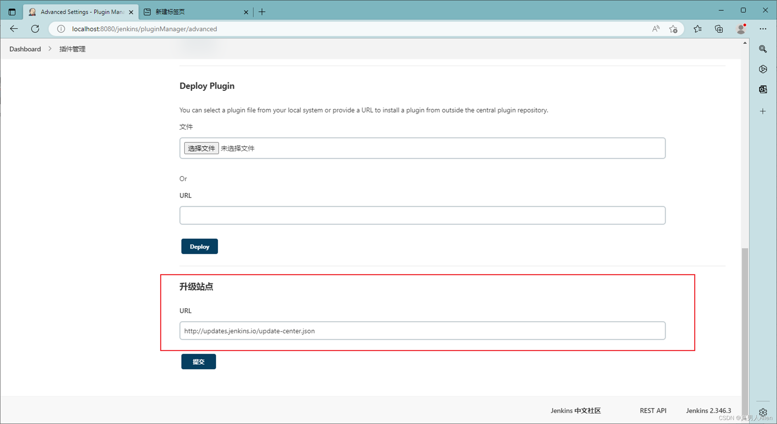Open the REST API link in footer
Image resolution: width=777 pixels, height=424 pixels.
pos(653,410)
